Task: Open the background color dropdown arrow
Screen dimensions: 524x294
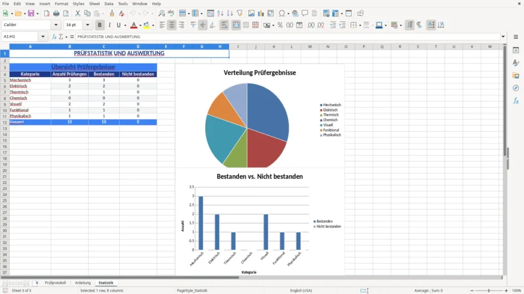Action: point(153,25)
